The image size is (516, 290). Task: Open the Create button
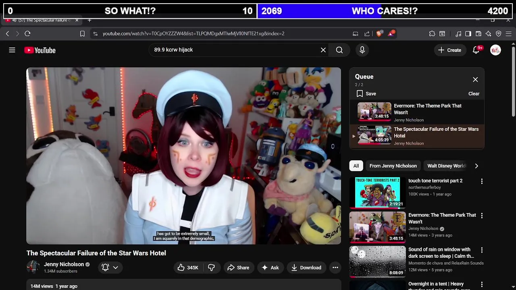[450, 50]
